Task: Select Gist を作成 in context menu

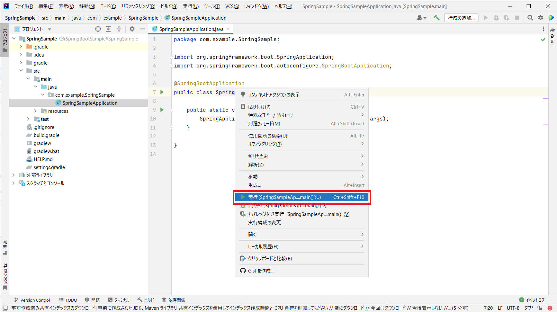Action: pyautogui.click(x=302, y=271)
